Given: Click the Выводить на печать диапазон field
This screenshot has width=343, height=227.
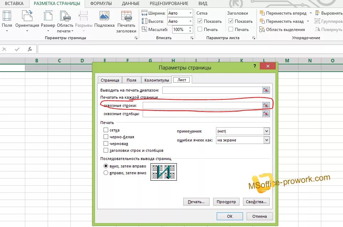Looking at the screenshot, I should click(212, 90).
